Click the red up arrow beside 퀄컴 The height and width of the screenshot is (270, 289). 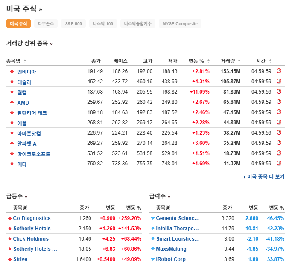click(12, 92)
